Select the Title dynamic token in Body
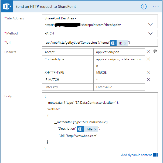 87,129
